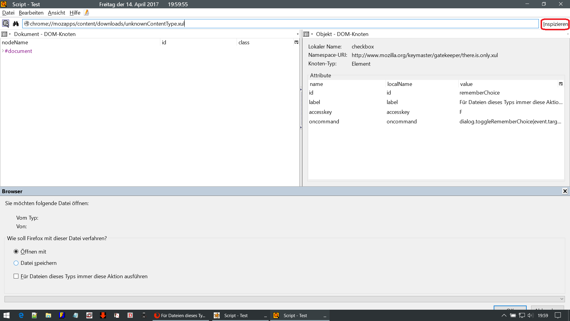Click column picker in document tree header

point(296,42)
